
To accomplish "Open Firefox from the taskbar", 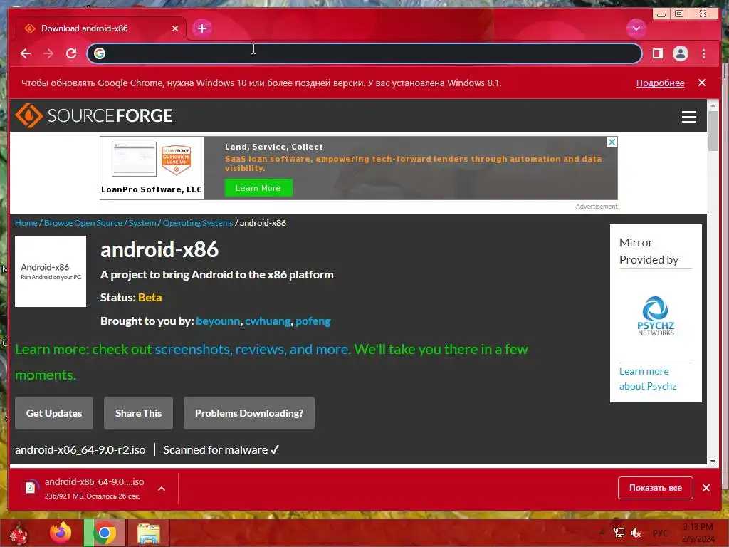I will click(61, 533).
